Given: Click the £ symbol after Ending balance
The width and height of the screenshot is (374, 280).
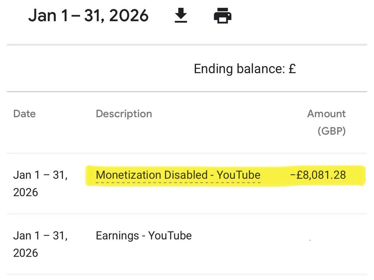Looking at the screenshot, I should tap(292, 69).
